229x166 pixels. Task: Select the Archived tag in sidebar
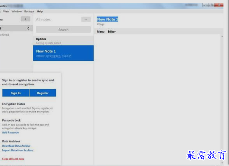click(x=4, y=35)
